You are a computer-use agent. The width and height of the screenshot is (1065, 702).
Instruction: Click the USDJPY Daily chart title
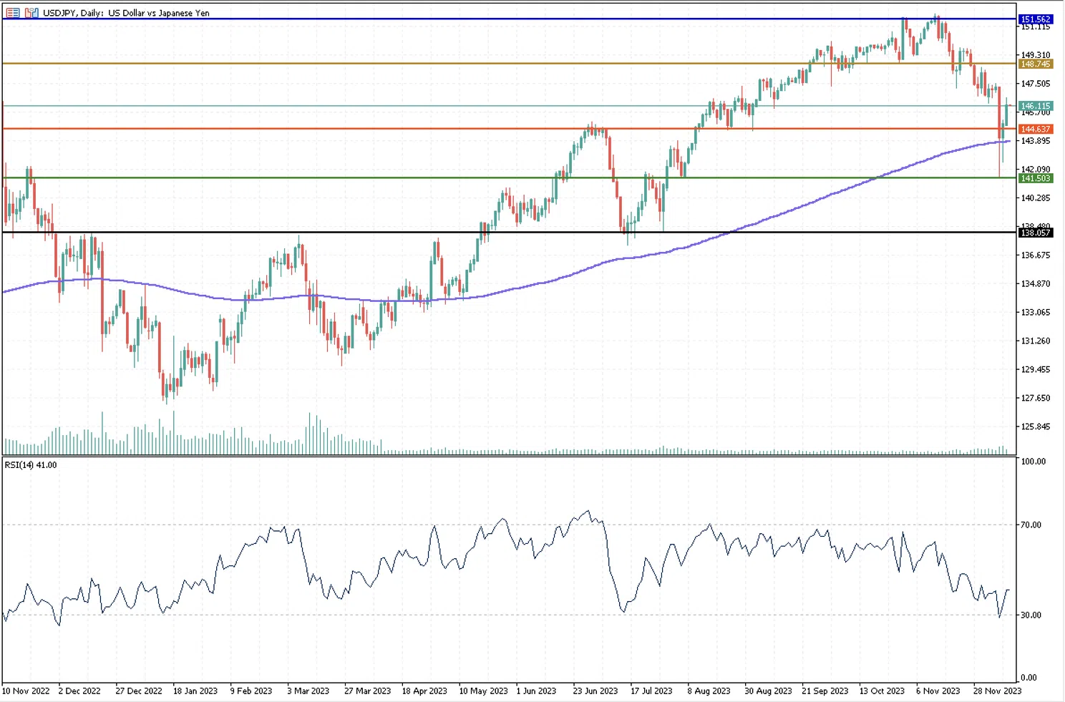pos(126,13)
